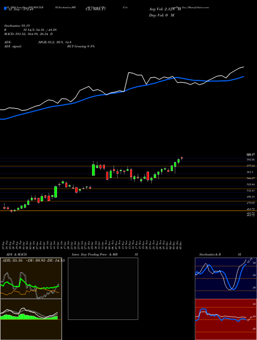This screenshot has width=257, height=340.
Task: Click the last red candlestick at the top
Action: pyautogui.click(x=182, y=158)
